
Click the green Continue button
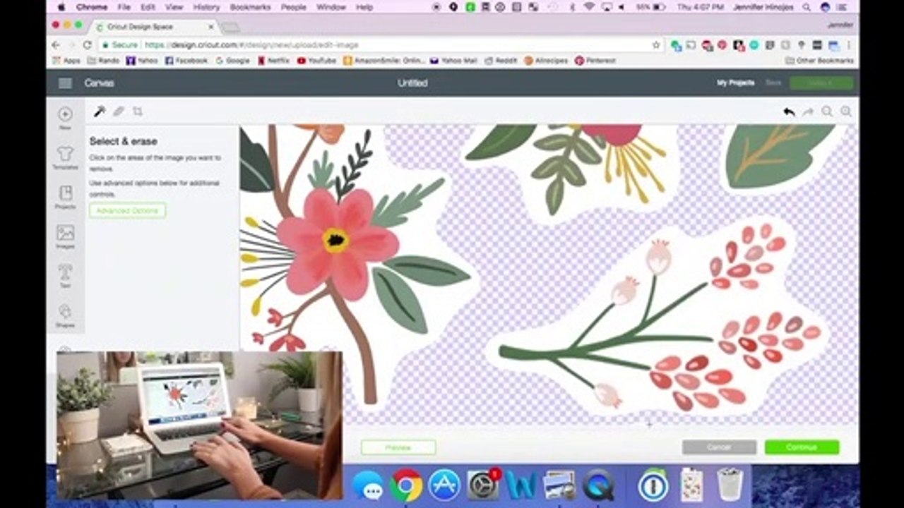click(x=802, y=447)
